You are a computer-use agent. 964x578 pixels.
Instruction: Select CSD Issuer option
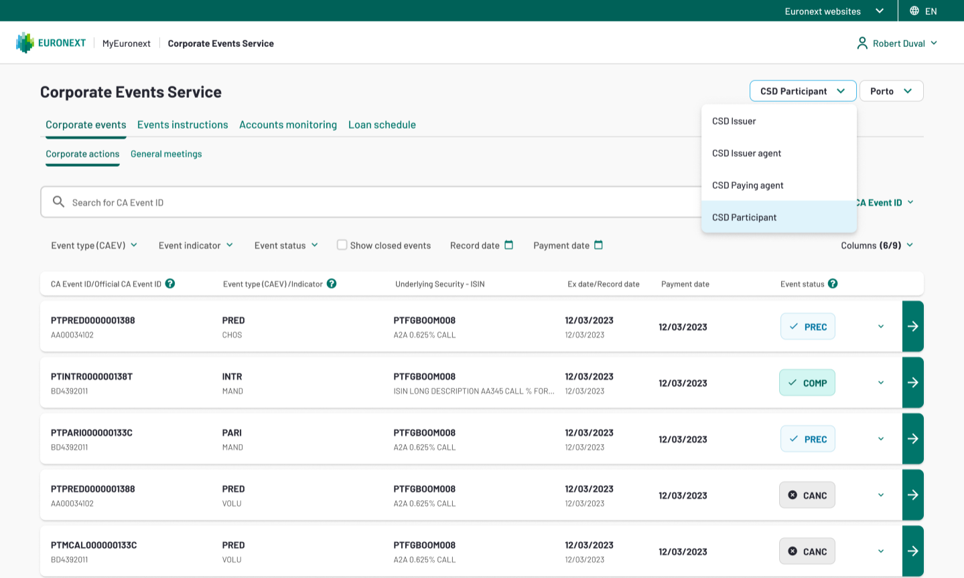point(779,121)
